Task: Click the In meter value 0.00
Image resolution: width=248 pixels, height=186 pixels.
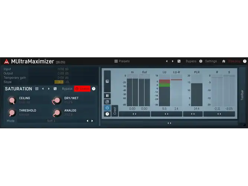Action: coord(132,109)
